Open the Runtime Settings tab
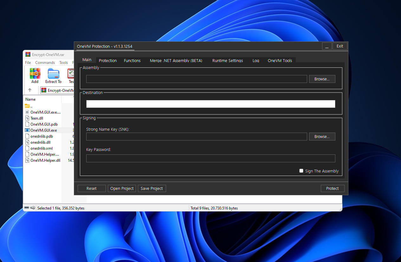The width and height of the screenshot is (401, 262). coord(228,60)
